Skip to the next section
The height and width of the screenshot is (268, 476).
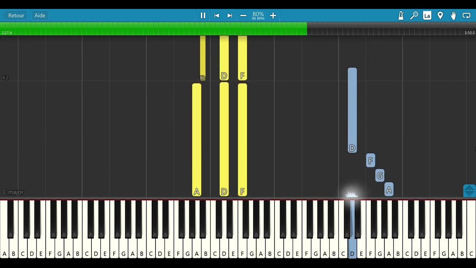tap(230, 16)
